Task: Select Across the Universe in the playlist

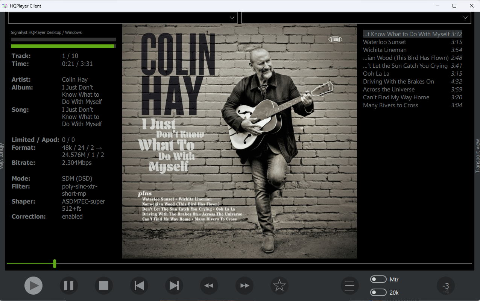Action: pos(412,90)
